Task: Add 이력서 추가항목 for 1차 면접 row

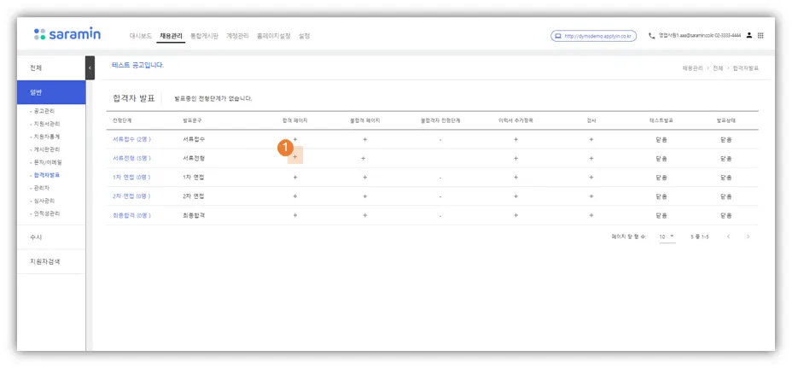Action: point(515,178)
